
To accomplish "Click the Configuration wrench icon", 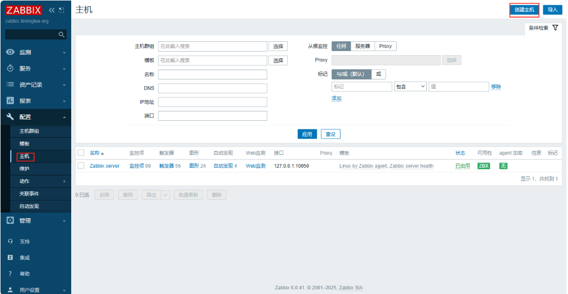I will click(x=10, y=117).
